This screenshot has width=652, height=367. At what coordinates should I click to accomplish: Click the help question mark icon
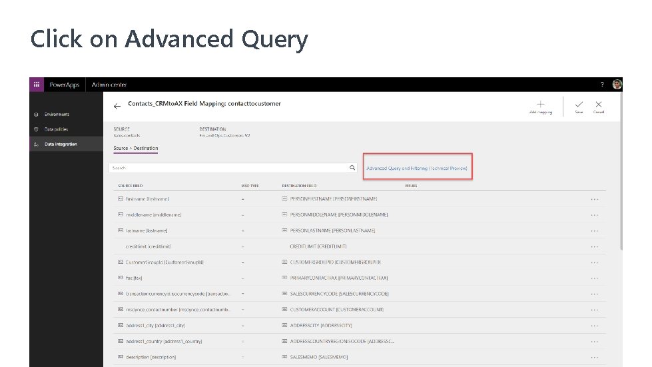click(601, 85)
